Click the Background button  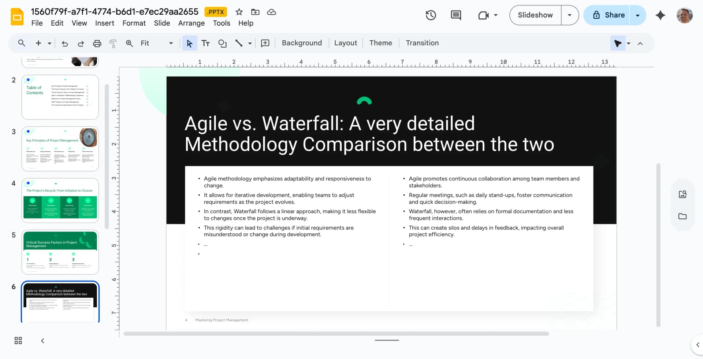point(302,43)
